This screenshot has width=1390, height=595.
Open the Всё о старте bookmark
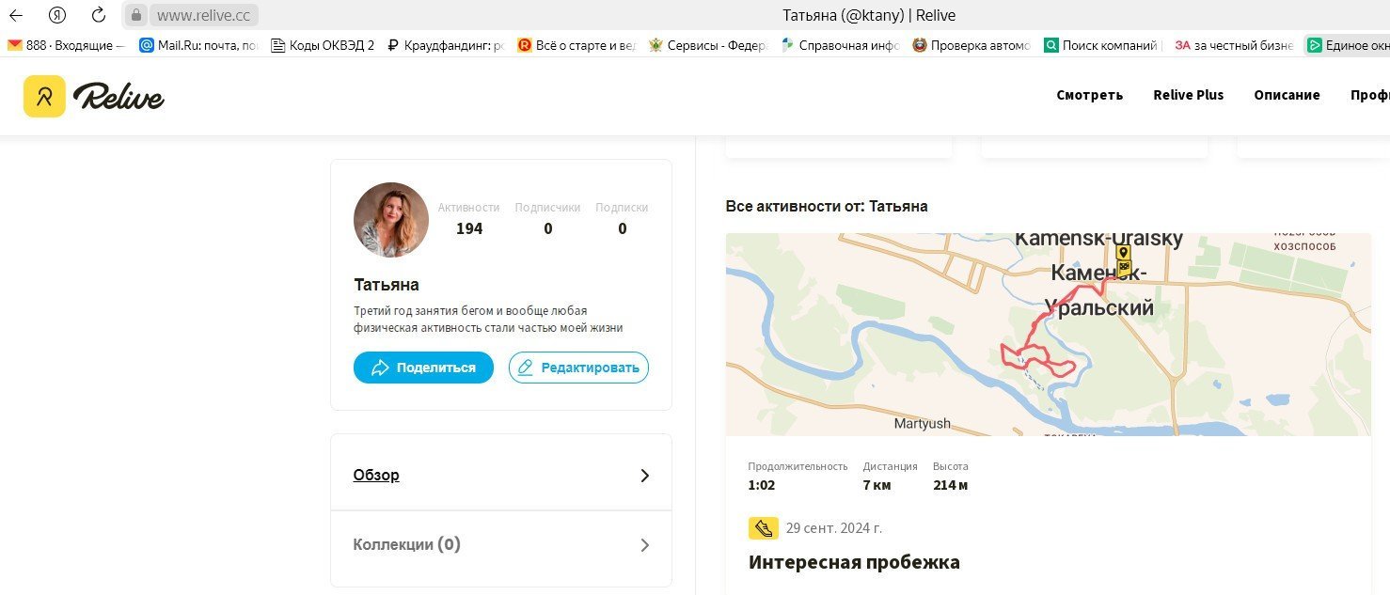[577, 44]
